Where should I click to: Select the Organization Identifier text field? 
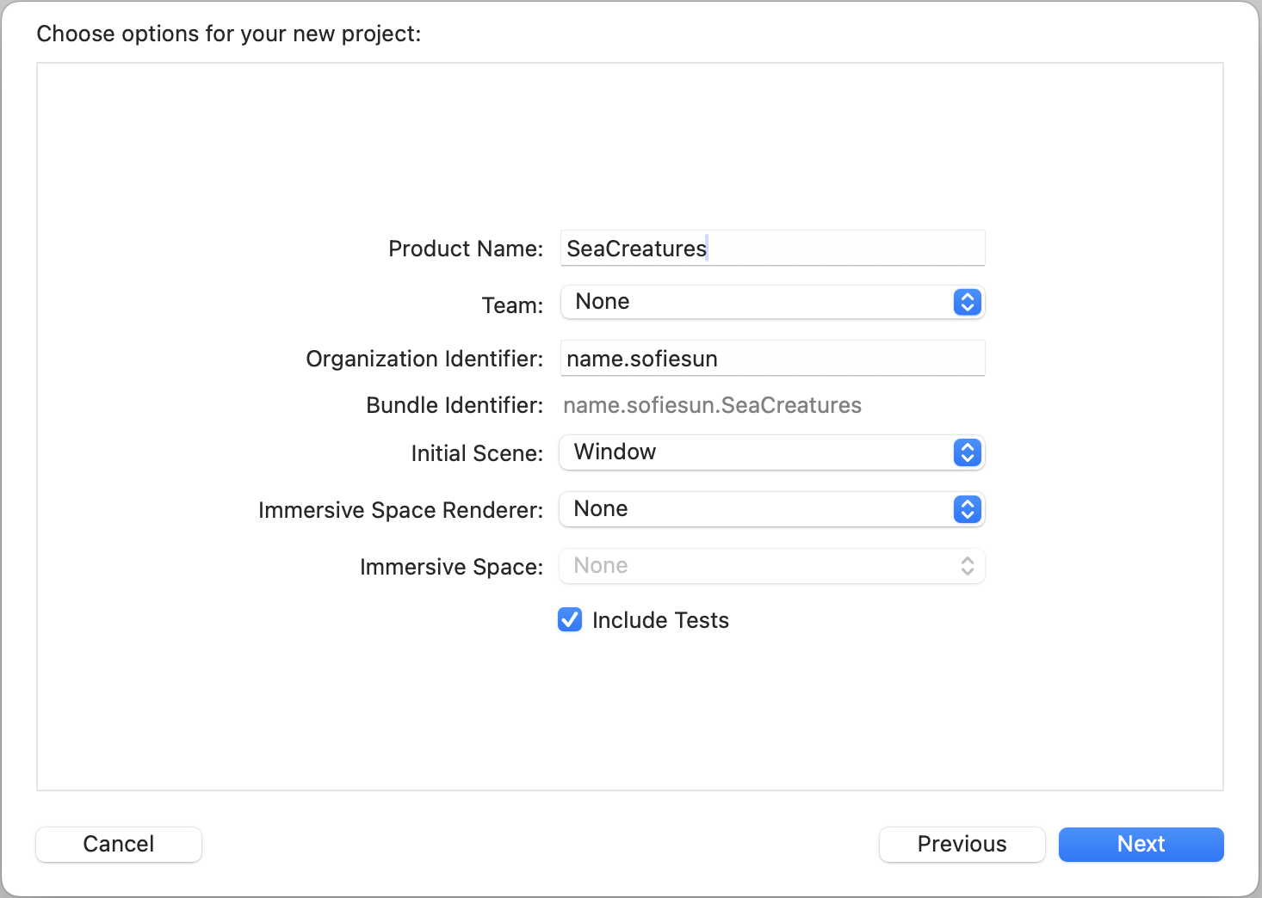771,358
